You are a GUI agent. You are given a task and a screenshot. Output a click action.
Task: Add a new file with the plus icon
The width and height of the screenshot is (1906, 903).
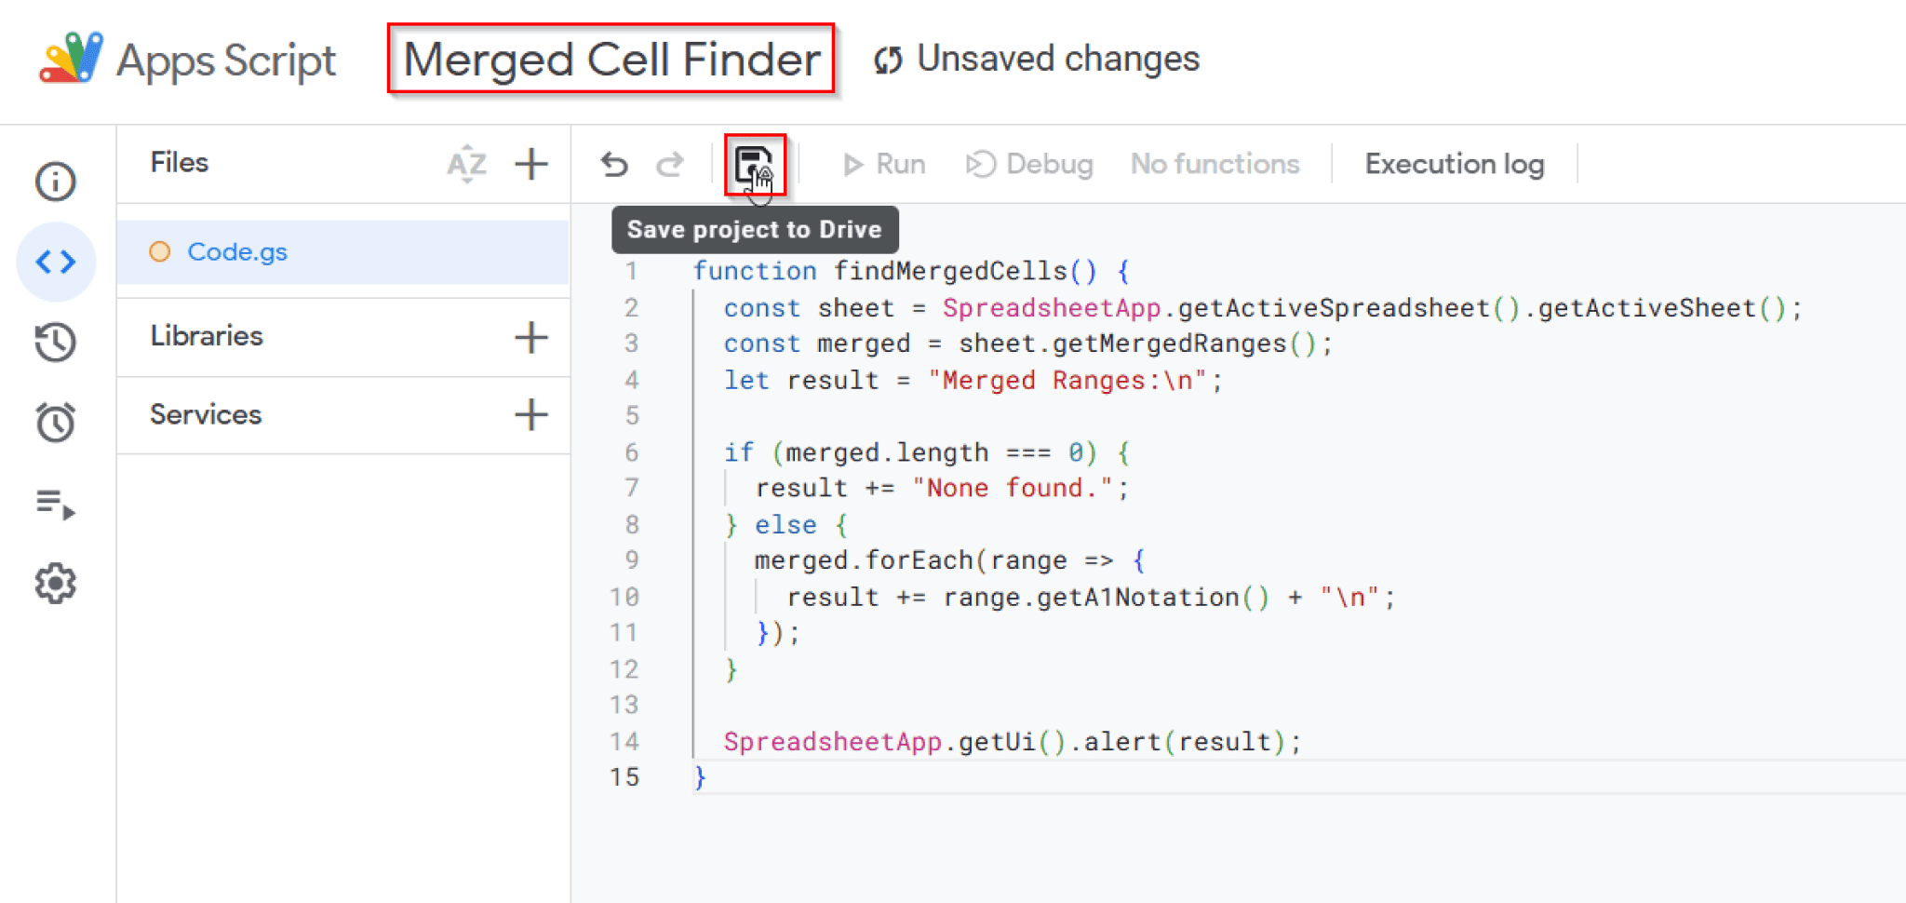(530, 164)
